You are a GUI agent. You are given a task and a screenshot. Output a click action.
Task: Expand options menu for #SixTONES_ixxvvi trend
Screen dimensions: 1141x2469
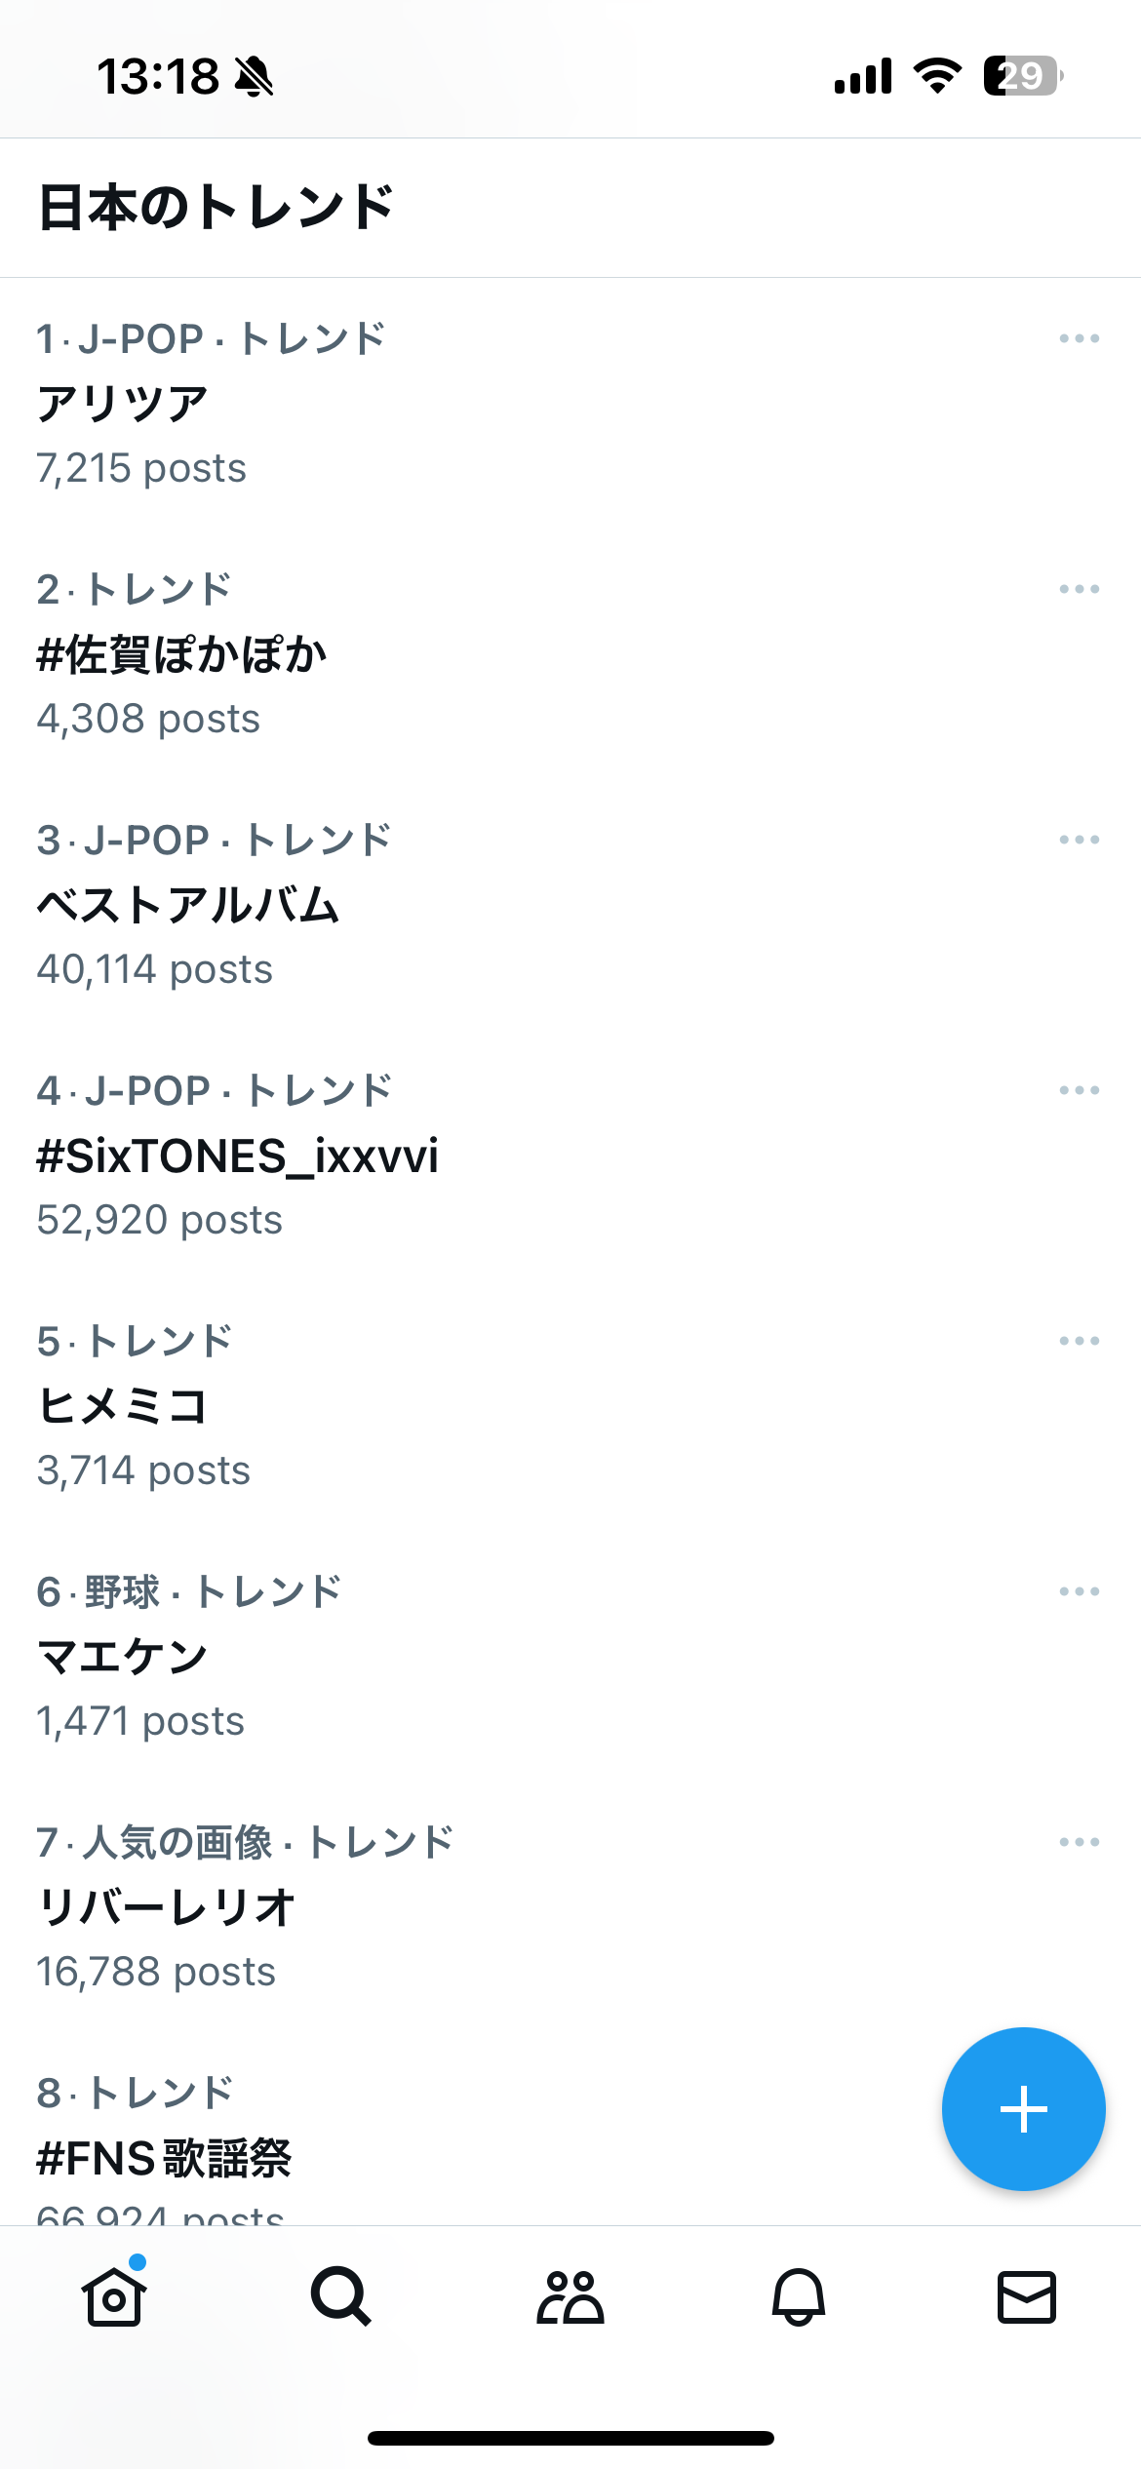click(x=1079, y=1090)
